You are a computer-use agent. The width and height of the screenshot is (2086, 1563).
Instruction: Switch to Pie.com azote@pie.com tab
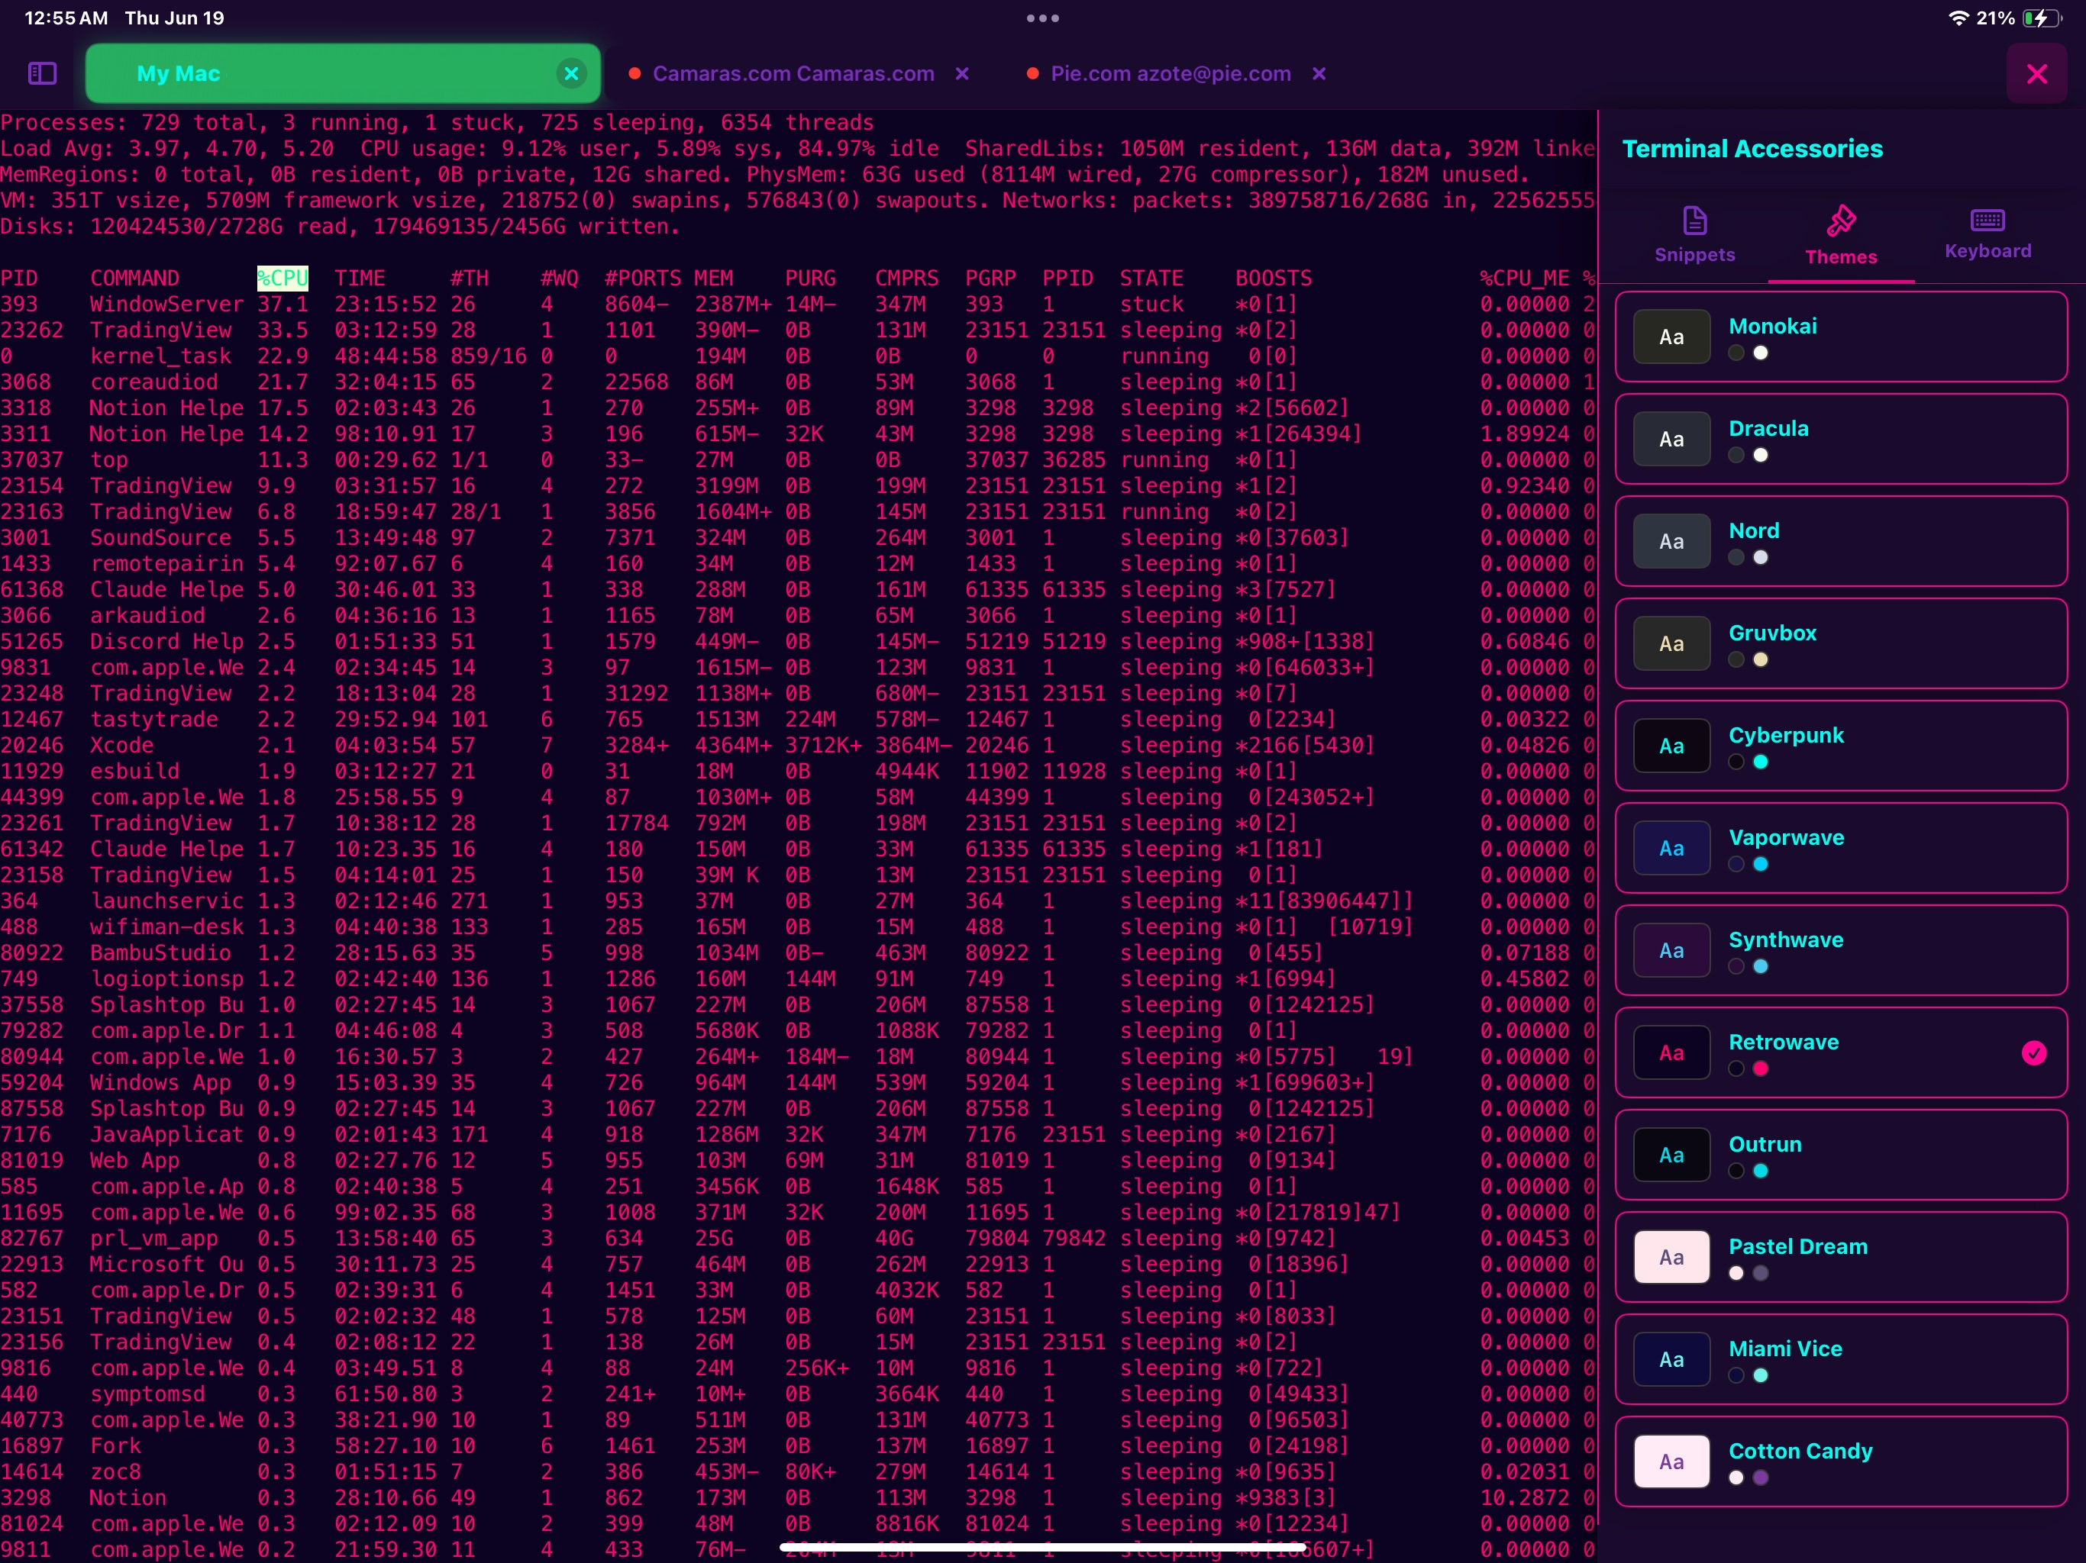point(1171,73)
